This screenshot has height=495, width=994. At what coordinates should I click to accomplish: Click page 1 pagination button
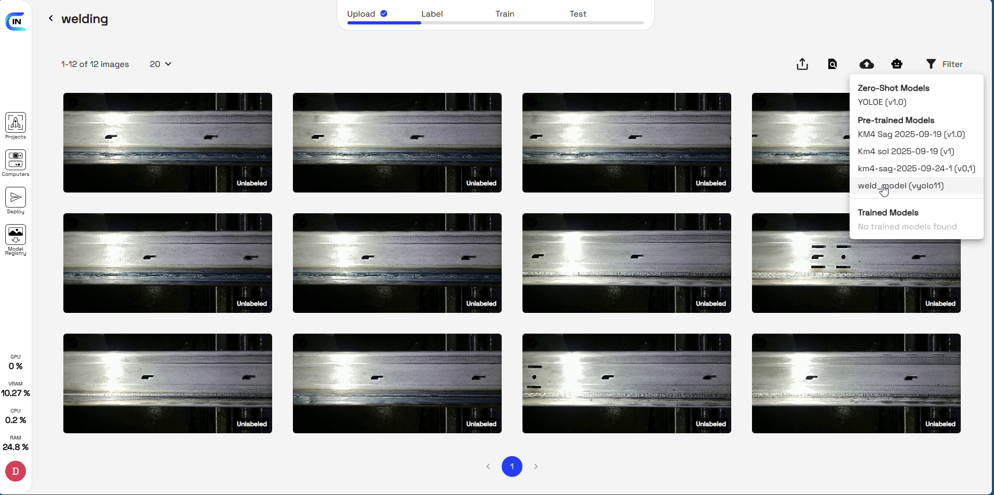click(512, 466)
